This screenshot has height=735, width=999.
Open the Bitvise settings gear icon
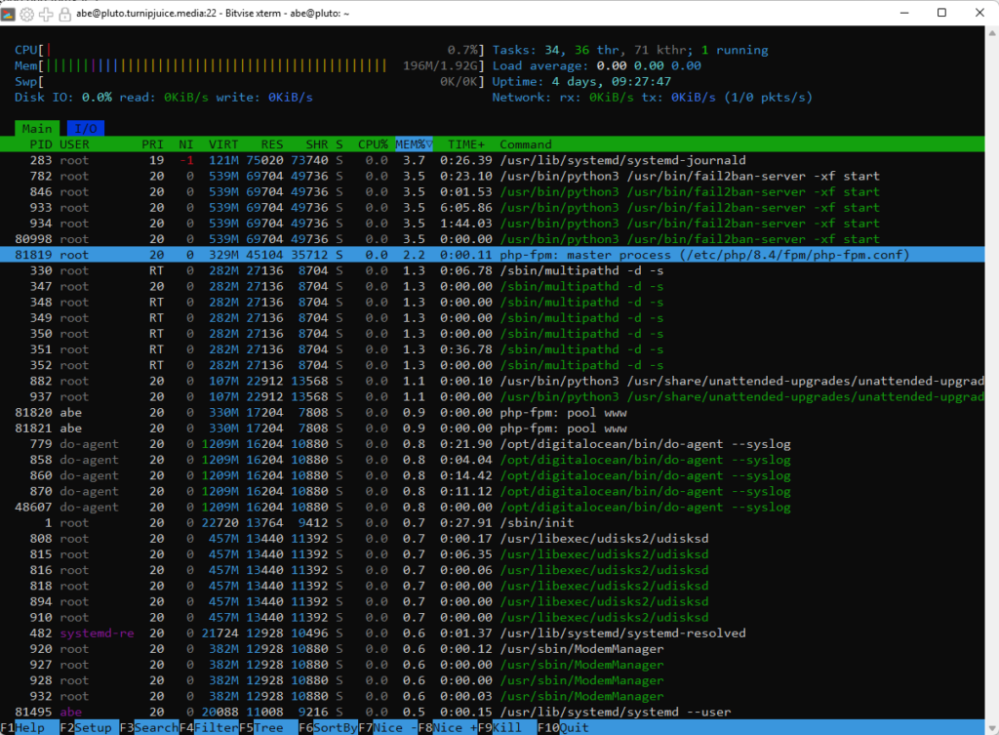pyautogui.click(x=26, y=14)
